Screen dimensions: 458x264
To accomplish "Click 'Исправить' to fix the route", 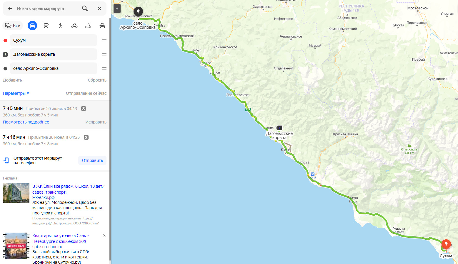I will click(96, 122).
